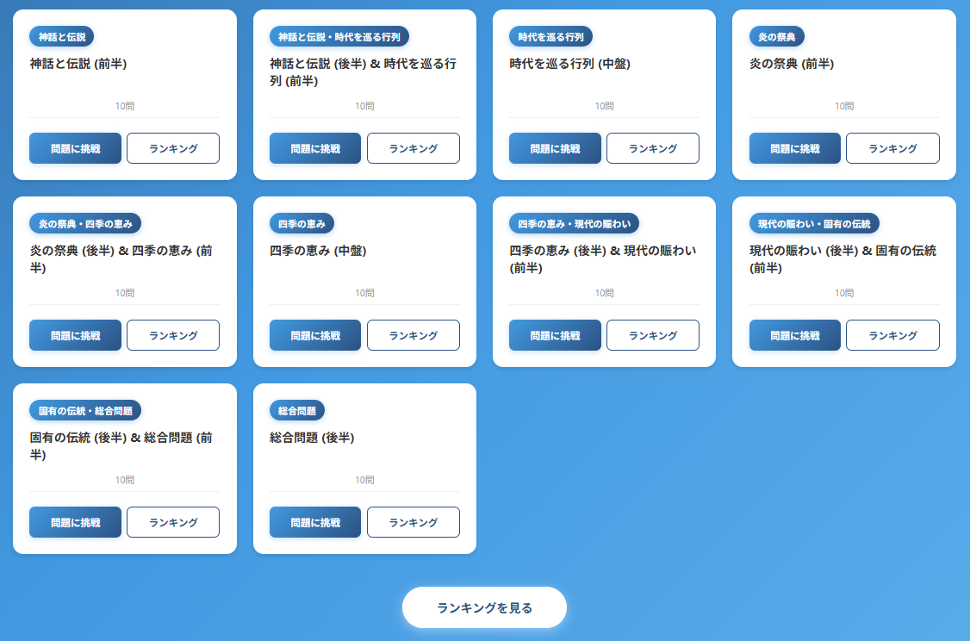Click ランキング under the 四季の恵み・現代の賑わい tag
Image resolution: width=970 pixels, height=641 pixels.
[653, 335]
